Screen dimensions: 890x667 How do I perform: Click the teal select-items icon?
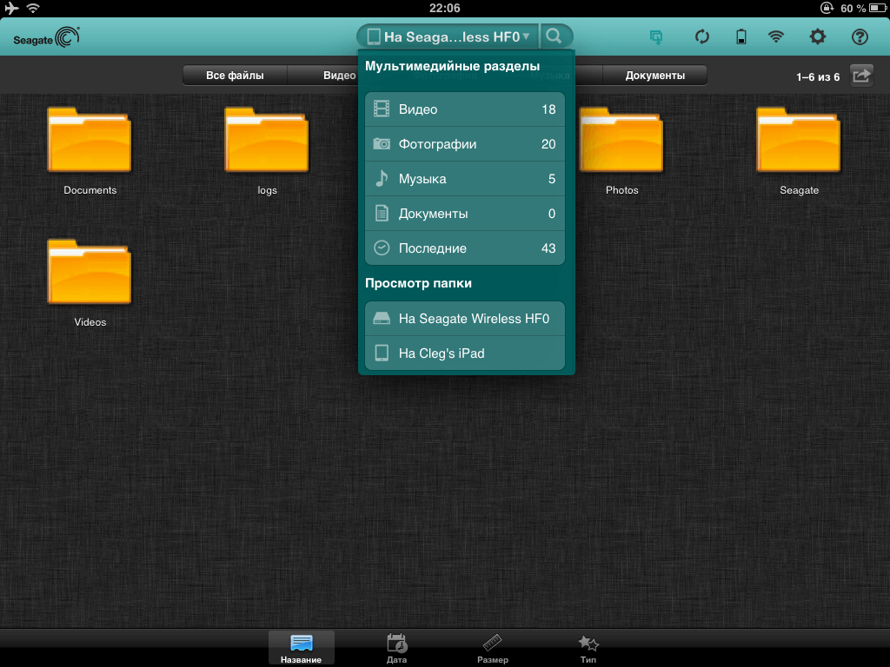(x=656, y=36)
